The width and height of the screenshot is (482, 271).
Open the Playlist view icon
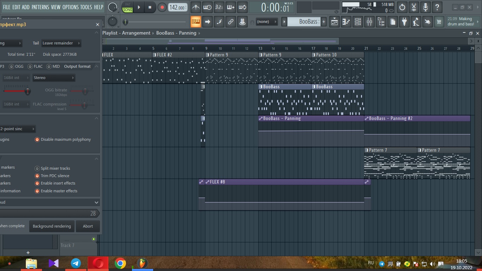click(335, 22)
